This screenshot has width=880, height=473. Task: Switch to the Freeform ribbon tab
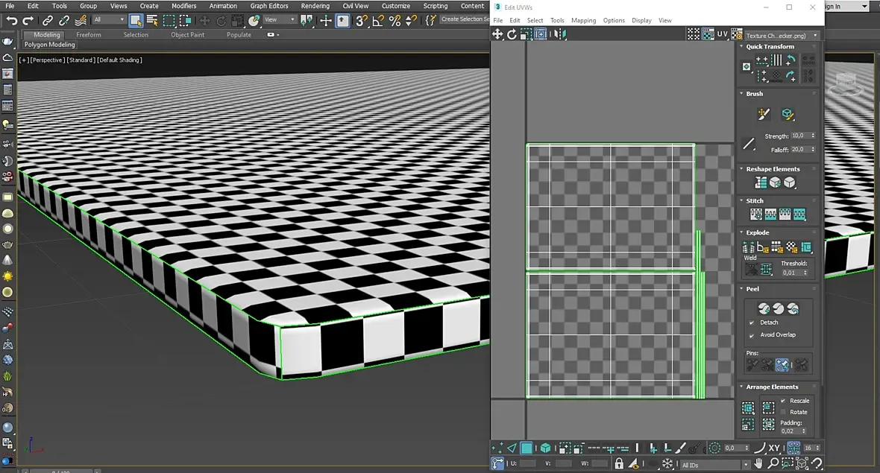pos(89,35)
